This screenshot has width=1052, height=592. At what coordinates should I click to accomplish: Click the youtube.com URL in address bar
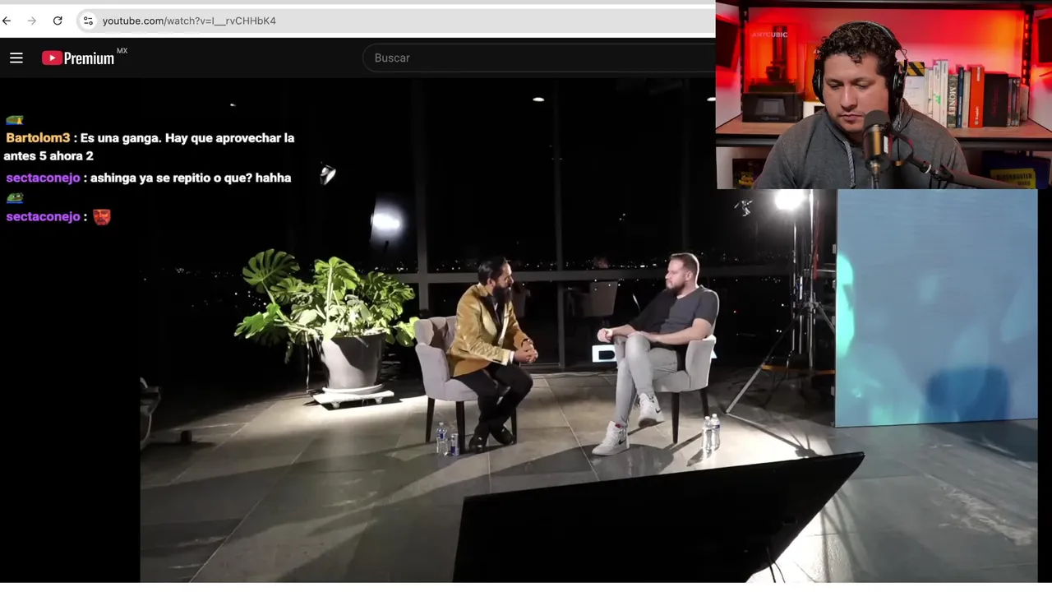189,21
